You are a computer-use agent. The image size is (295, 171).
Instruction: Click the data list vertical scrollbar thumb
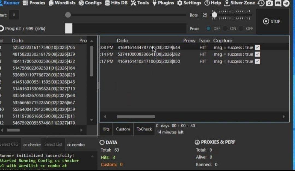92,61
